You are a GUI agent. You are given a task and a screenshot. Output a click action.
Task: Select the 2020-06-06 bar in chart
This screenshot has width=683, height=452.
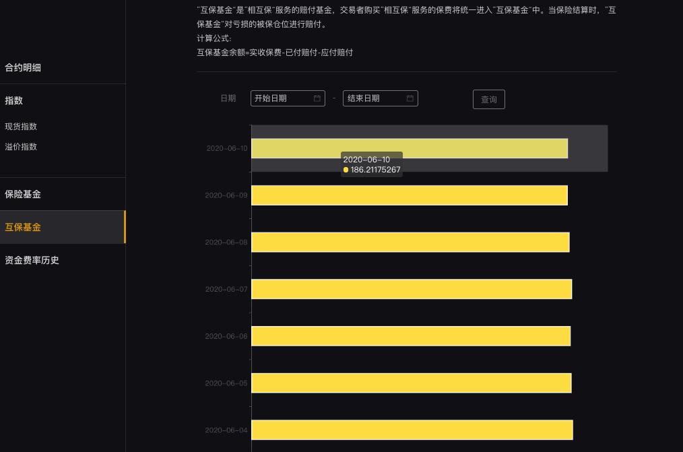point(411,336)
